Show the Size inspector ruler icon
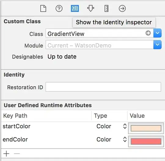Viewport: 165px width, 161px height. (107, 9)
